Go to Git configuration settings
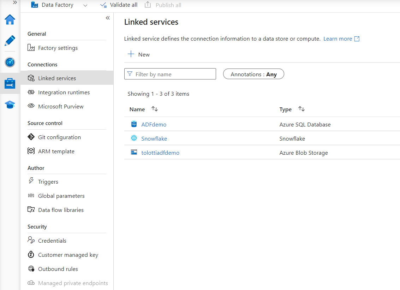This screenshot has height=290, width=400. click(59, 137)
